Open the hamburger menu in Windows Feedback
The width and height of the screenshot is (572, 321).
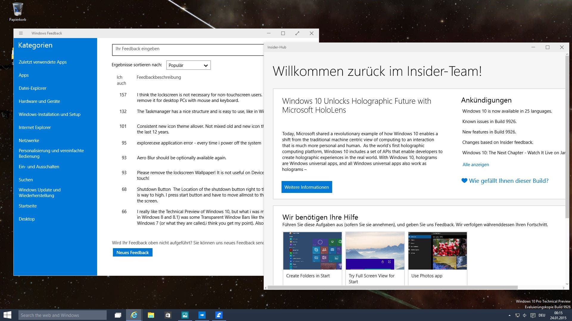[21, 33]
